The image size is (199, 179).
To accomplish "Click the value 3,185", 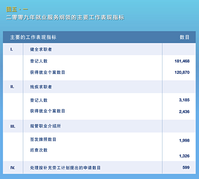I will [184, 100].
